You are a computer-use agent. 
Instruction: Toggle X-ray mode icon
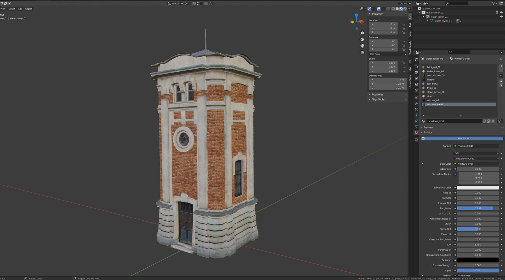click(388, 9)
